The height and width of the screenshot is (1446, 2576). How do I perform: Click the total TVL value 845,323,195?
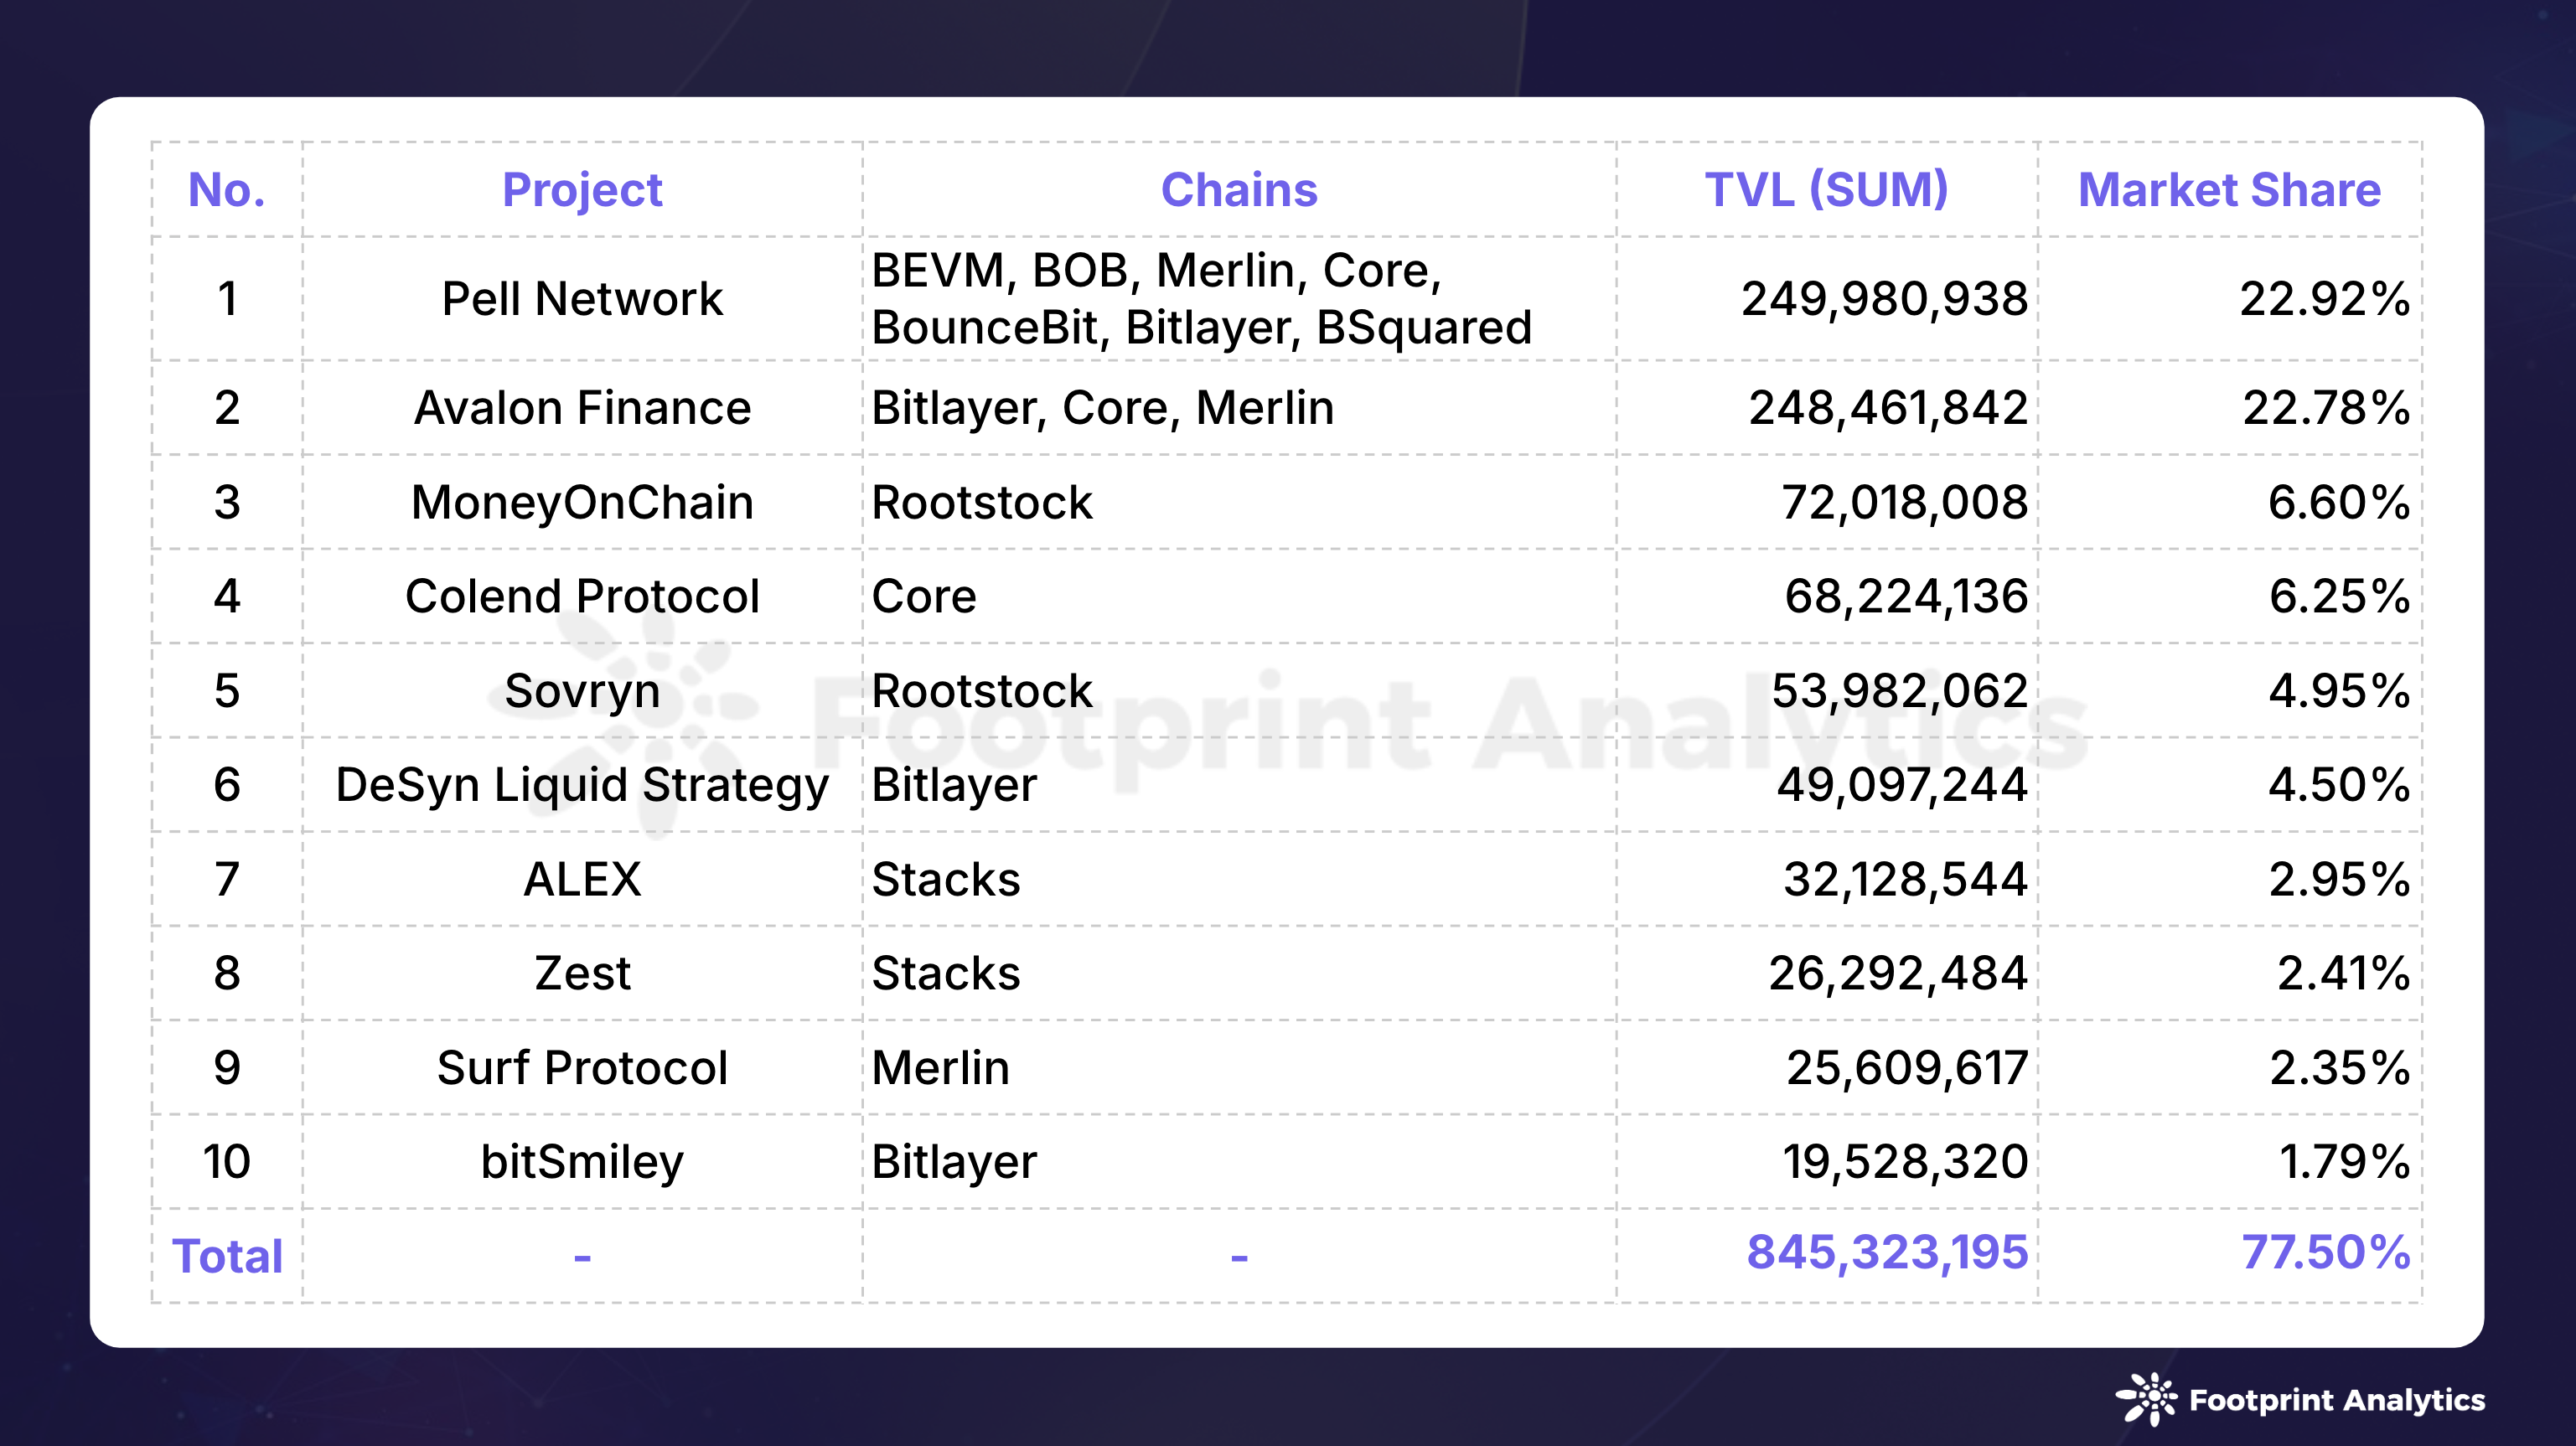[x=1887, y=1252]
